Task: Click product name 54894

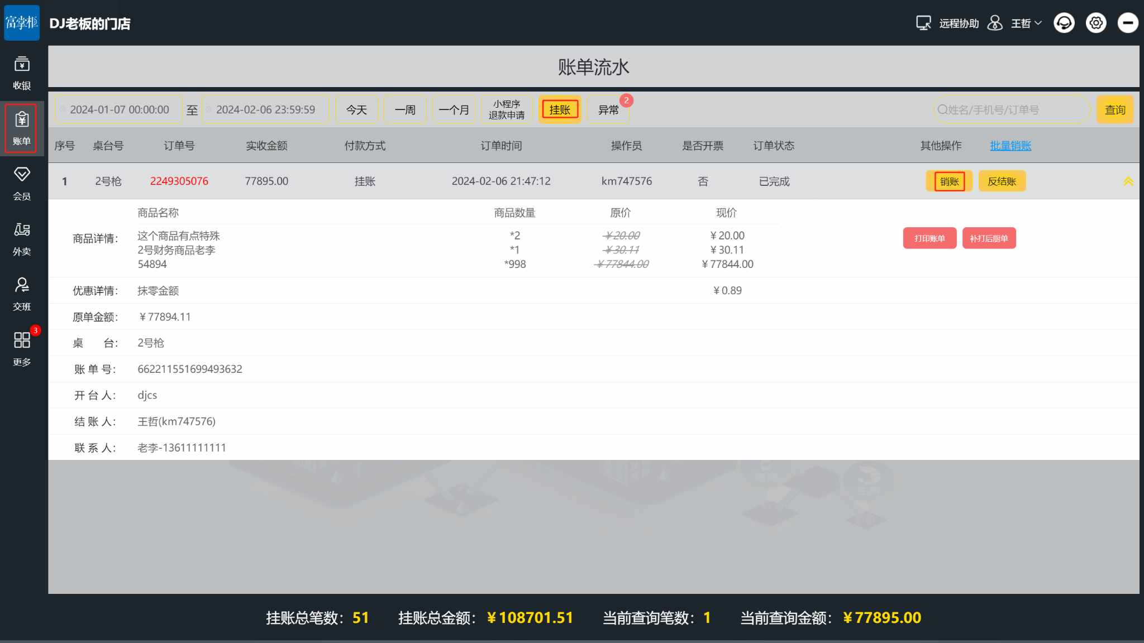Action: 152,264
